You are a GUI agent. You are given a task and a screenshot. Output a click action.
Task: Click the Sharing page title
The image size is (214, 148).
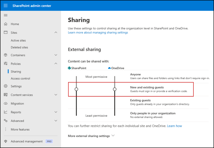pyautogui.click(x=79, y=20)
